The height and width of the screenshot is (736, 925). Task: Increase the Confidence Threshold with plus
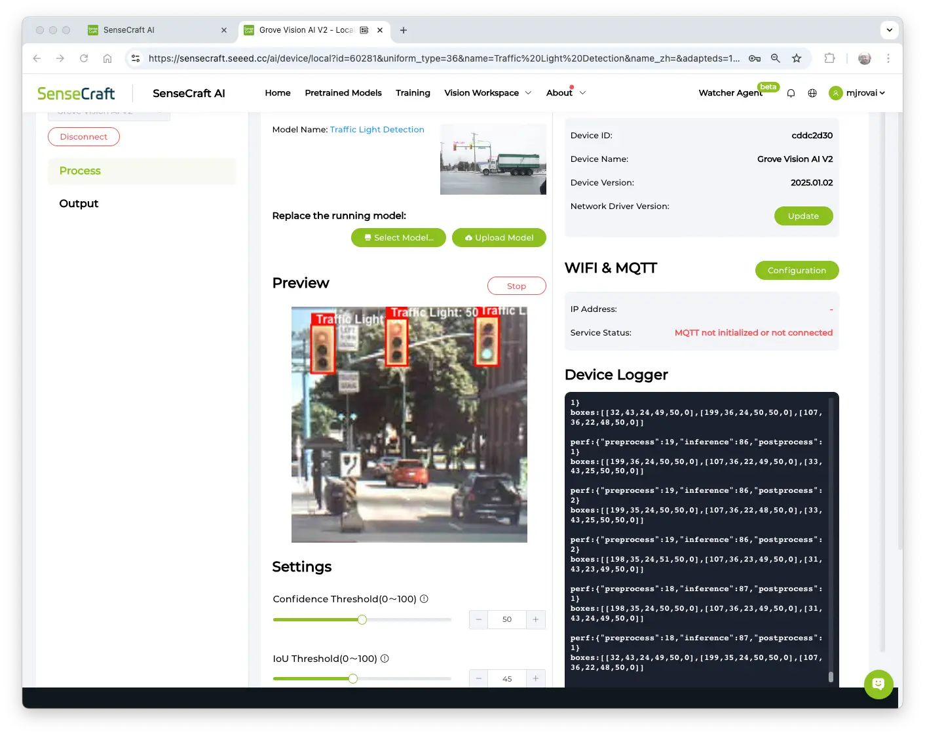pyautogui.click(x=536, y=619)
